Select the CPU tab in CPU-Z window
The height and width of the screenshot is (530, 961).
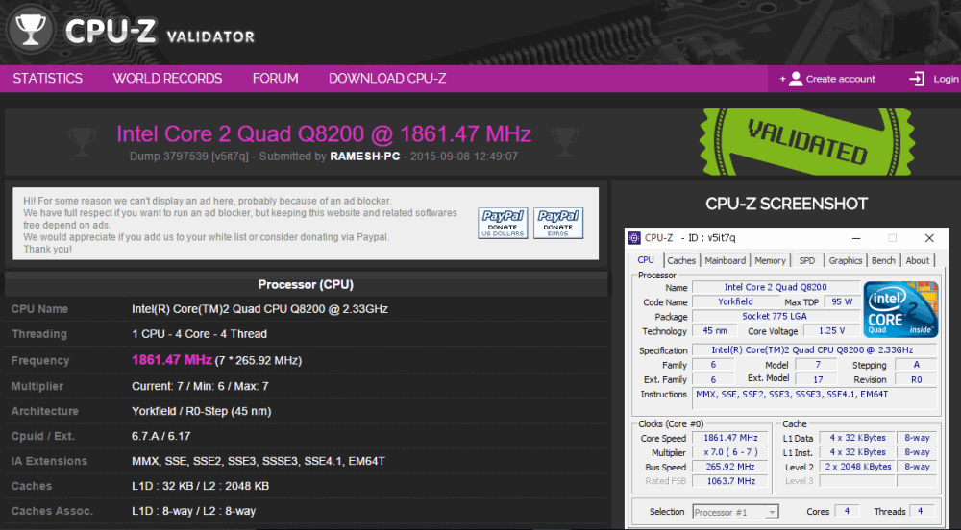[x=646, y=260]
